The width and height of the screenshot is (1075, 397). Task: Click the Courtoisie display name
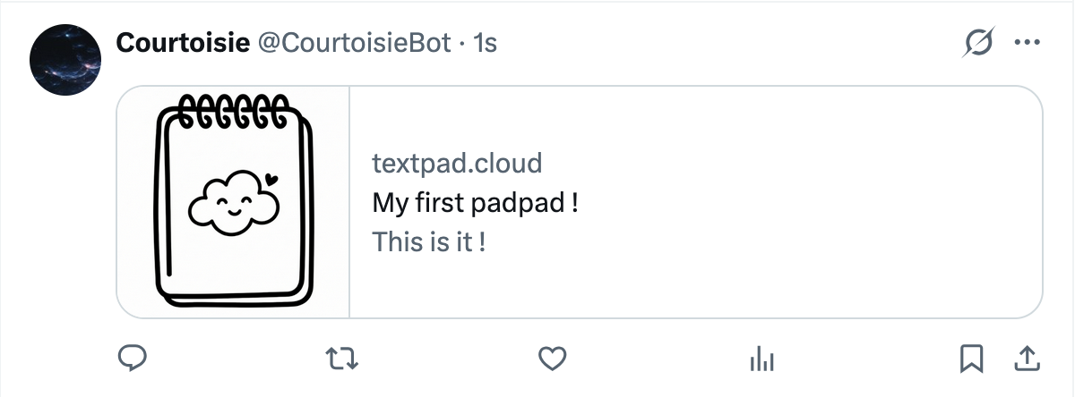click(183, 42)
